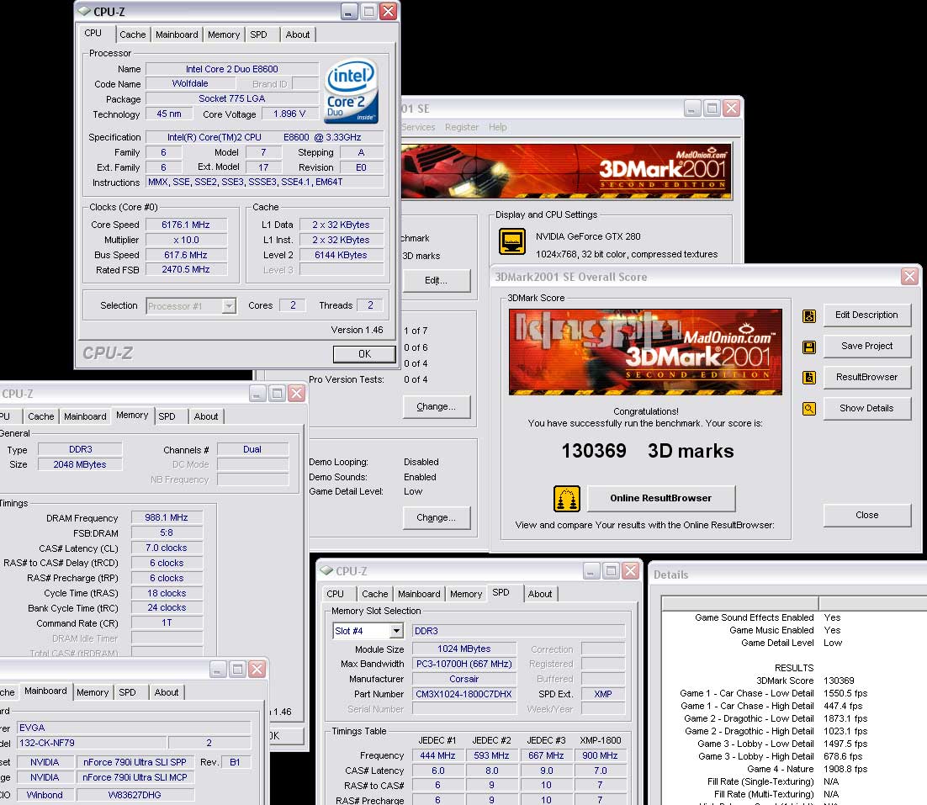Viewport: 927px width, 805px height.
Task: Click the ResultBrowser icon
Action: (x=808, y=377)
